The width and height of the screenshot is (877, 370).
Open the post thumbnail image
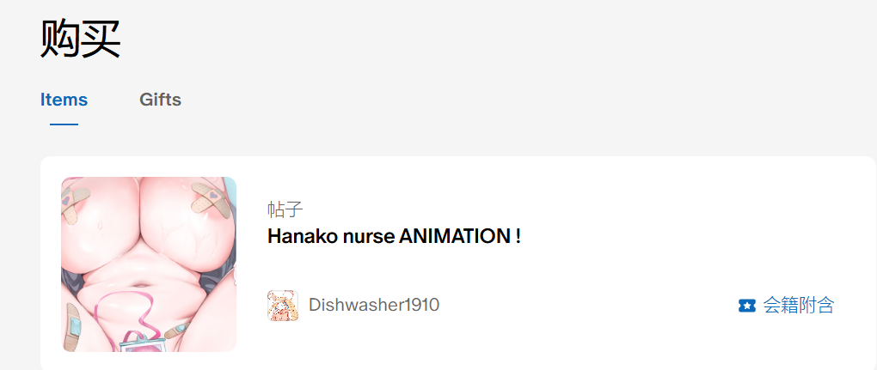point(149,264)
